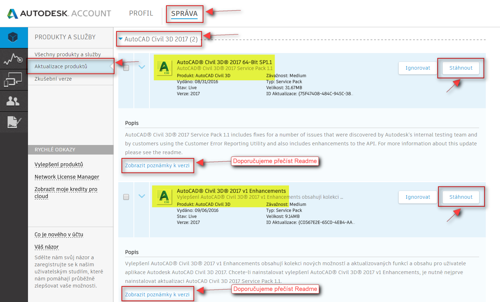Click title AutoCAD Civil 3D 2017 v1 Enhancements
The width and height of the screenshot is (500, 302).
231,191
